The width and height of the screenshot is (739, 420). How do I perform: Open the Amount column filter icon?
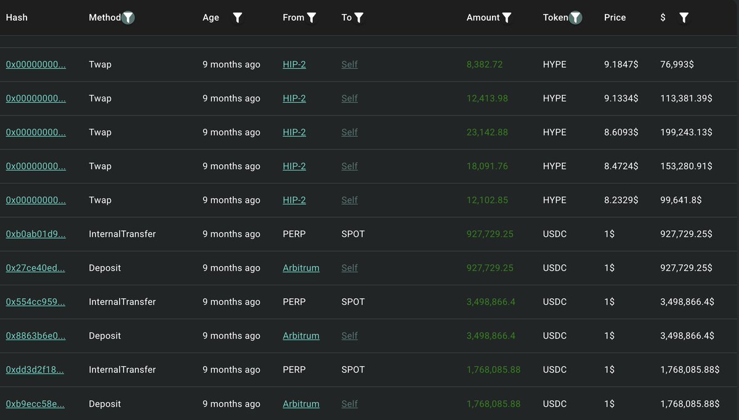(507, 18)
